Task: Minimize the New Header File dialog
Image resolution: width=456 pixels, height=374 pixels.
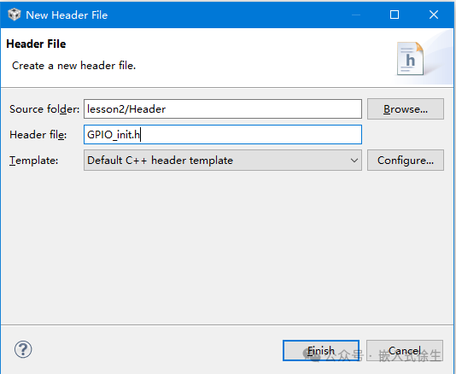Action: point(356,15)
